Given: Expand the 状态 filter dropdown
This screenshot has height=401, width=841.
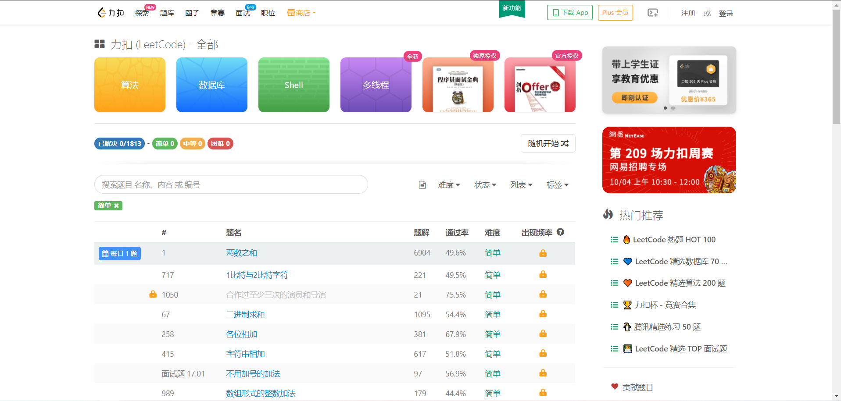Looking at the screenshot, I should (485, 185).
